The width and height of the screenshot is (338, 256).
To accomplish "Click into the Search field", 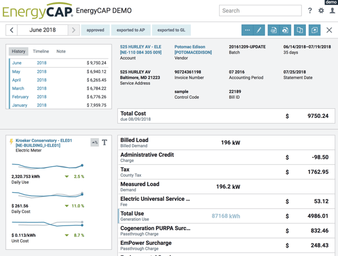I will click(259, 10).
